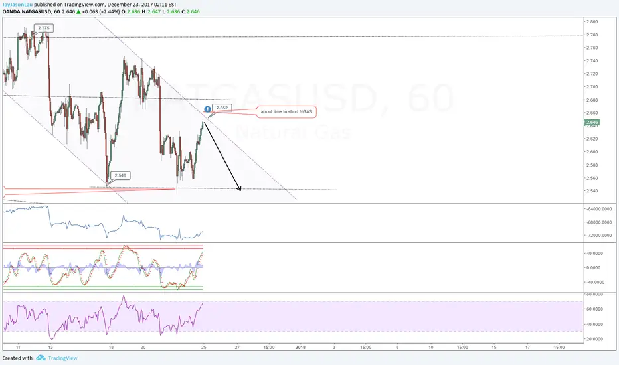Click the 'OANDA:NATGASUSD, 60' symbol title
619x365 pixels.
[x=31, y=11]
